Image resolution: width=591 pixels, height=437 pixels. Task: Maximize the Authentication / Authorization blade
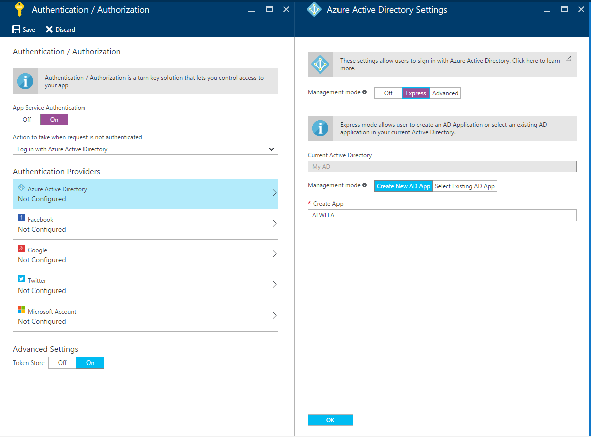(269, 9)
